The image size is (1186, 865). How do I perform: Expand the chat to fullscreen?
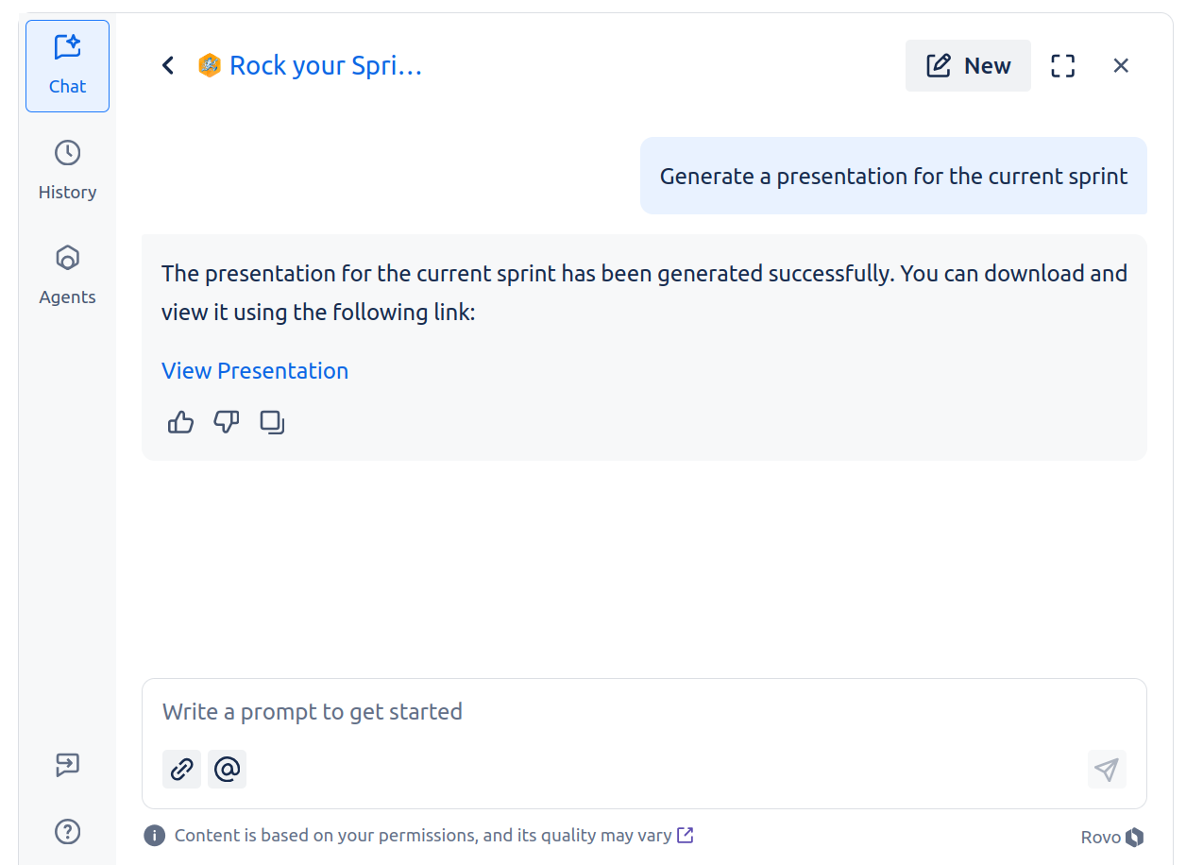[x=1062, y=65]
